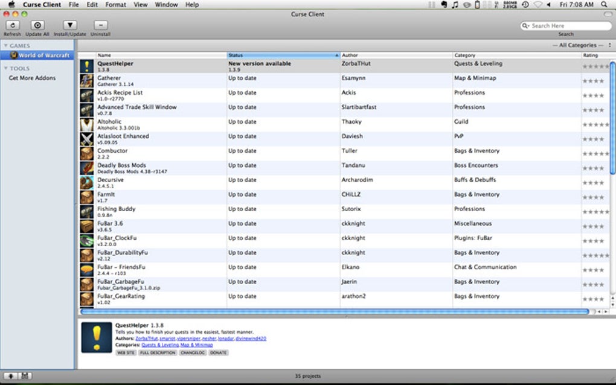Open the divinewind420 author link
The height and width of the screenshot is (385, 616).
pyautogui.click(x=251, y=339)
